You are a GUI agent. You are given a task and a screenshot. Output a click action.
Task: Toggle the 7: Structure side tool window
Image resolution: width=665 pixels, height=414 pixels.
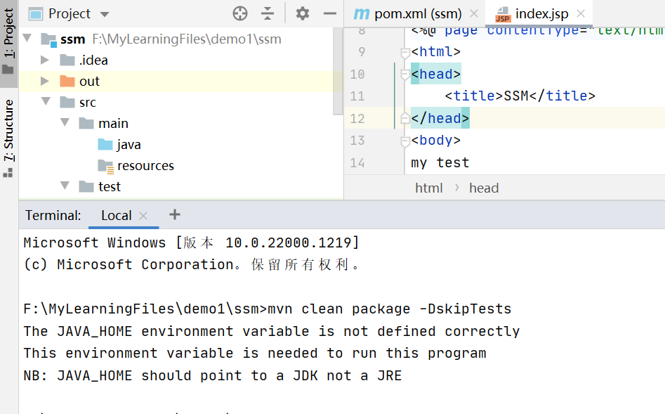(x=8, y=138)
